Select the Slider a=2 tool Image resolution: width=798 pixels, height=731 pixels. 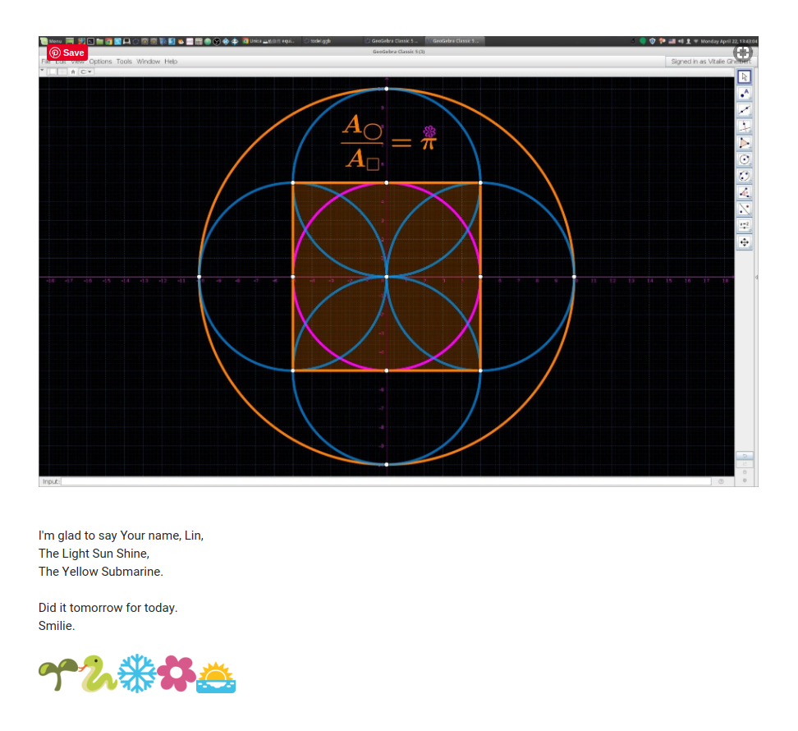tap(744, 226)
